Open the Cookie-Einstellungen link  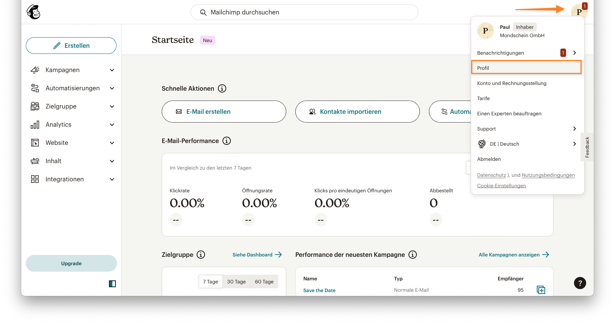(501, 186)
